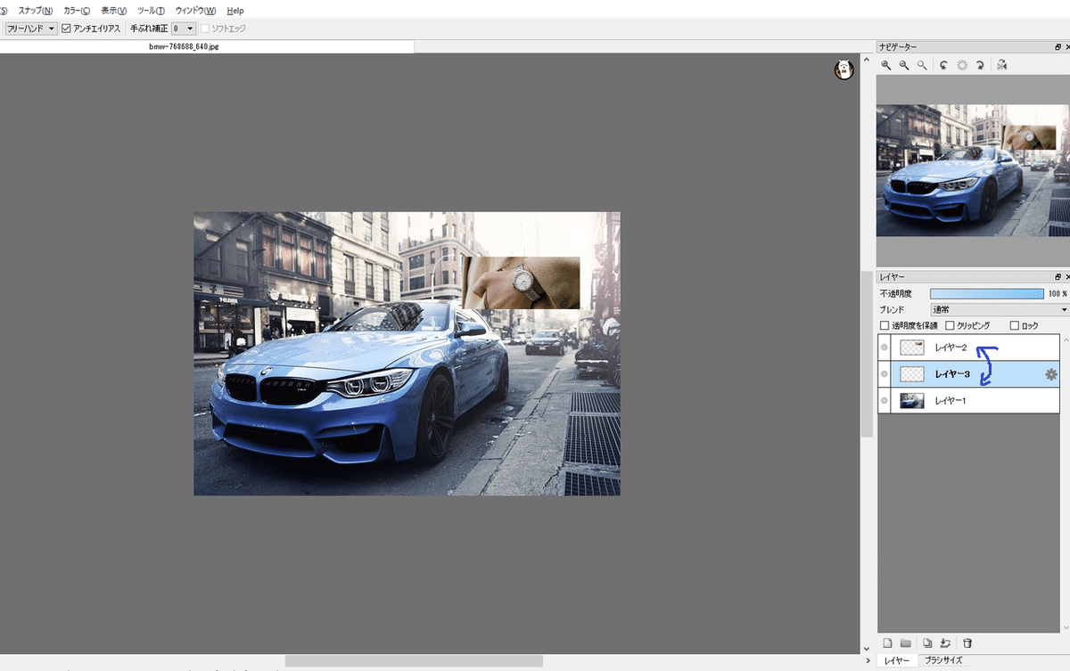Toggle the ソフトエッジ checkbox
The image size is (1070, 671).
pyautogui.click(x=205, y=29)
